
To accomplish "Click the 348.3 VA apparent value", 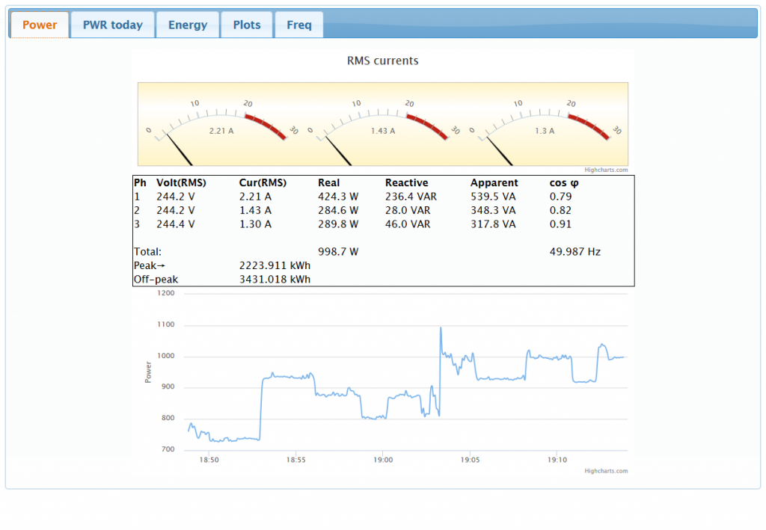I will (x=493, y=210).
